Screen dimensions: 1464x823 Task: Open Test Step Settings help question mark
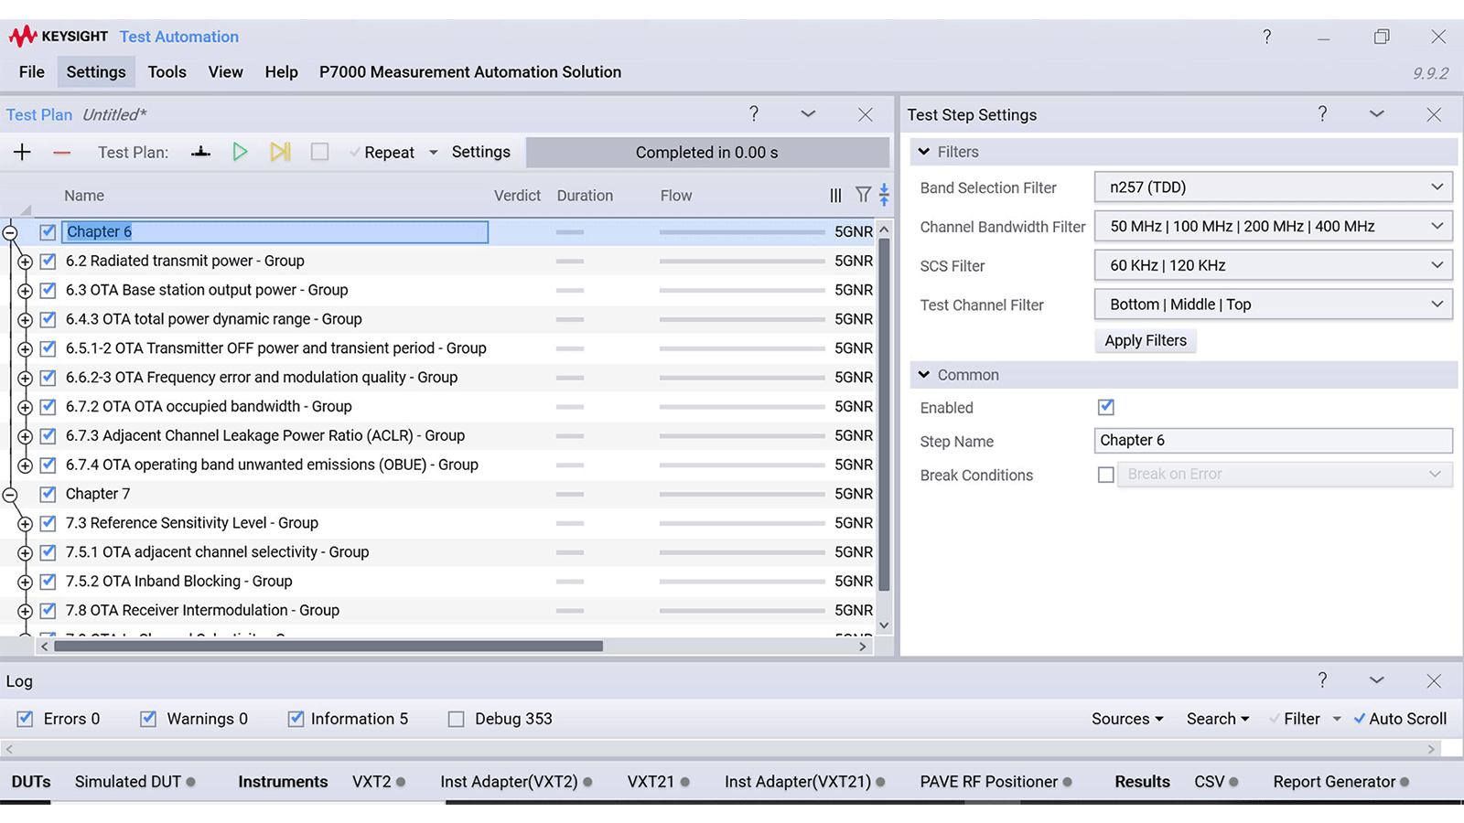tap(1321, 114)
